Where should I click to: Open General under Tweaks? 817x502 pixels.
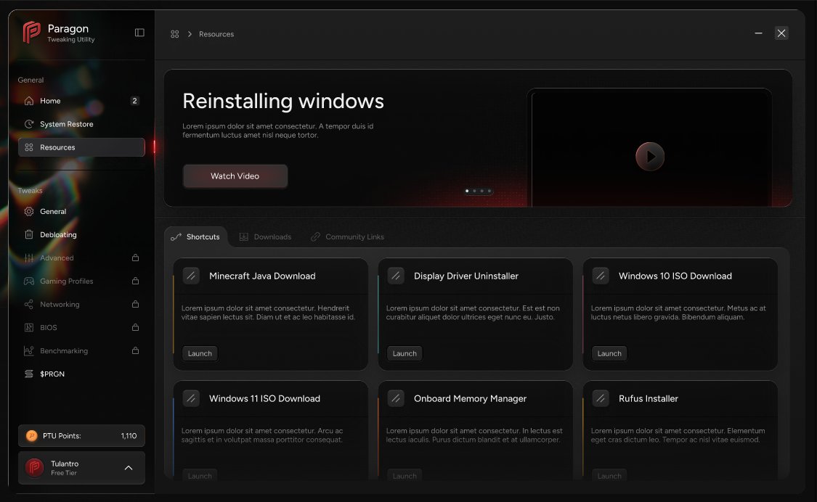point(81,211)
